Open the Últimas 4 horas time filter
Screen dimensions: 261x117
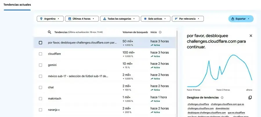[82, 19]
